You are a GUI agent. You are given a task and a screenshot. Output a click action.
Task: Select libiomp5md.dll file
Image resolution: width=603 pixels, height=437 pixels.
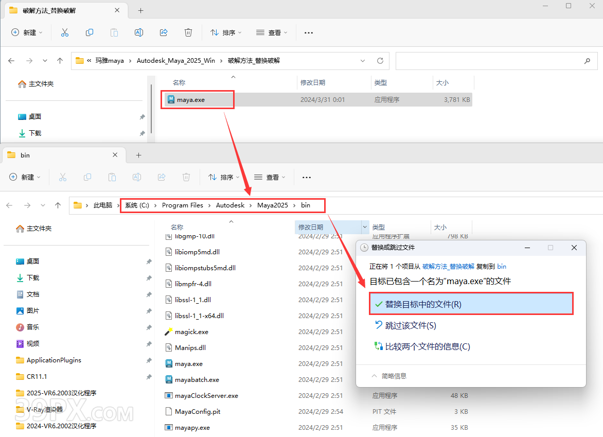[197, 252]
